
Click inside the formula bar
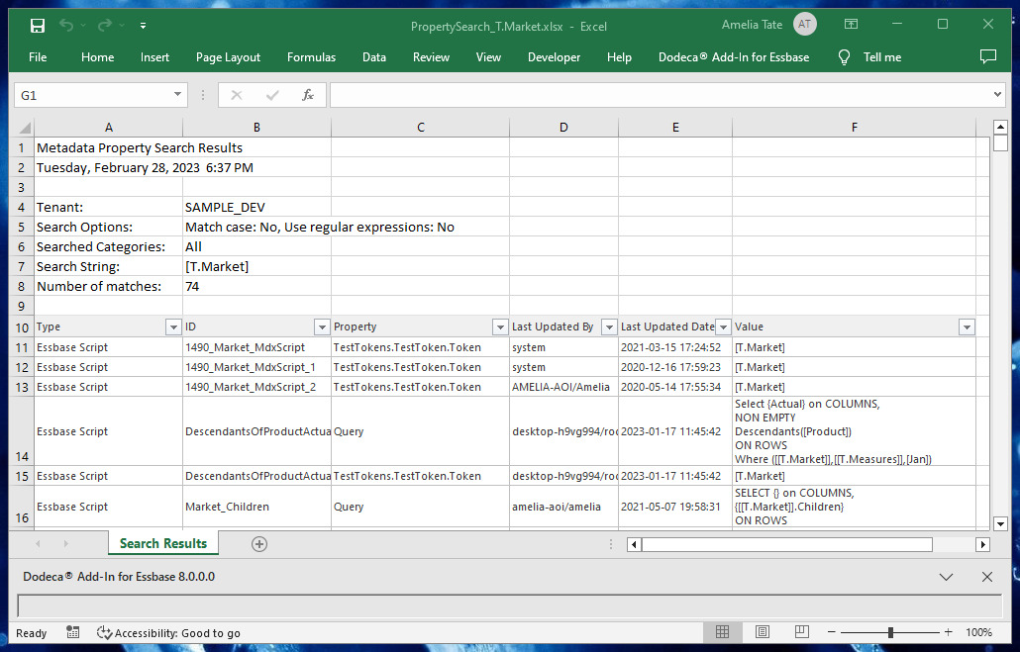point(661,96)
